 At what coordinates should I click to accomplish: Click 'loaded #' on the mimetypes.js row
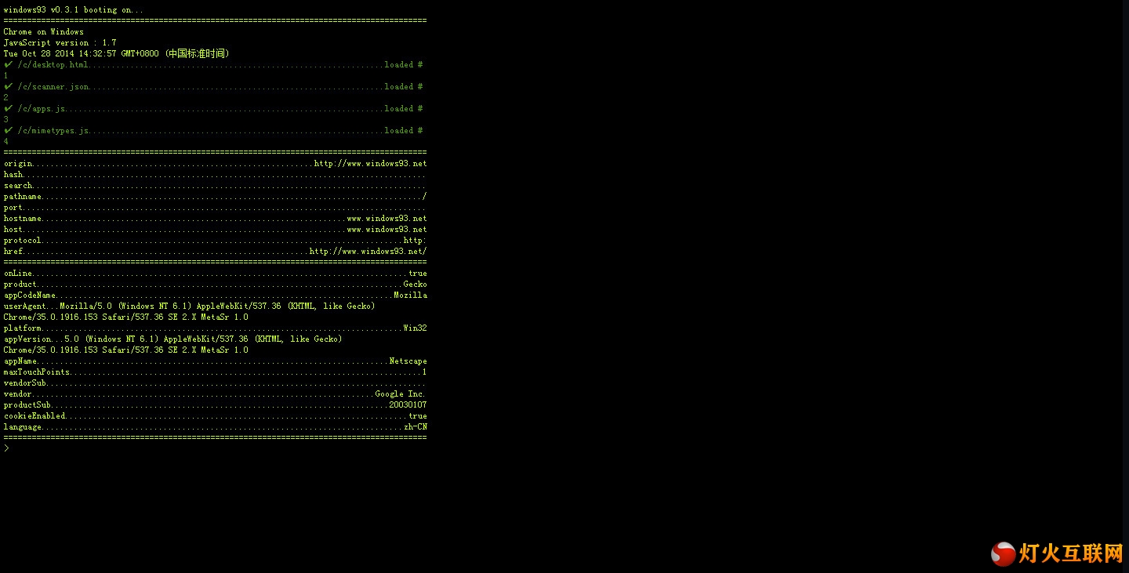[x=404, y=131]
